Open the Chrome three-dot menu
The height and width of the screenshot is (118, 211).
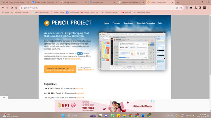coord(209,8)
